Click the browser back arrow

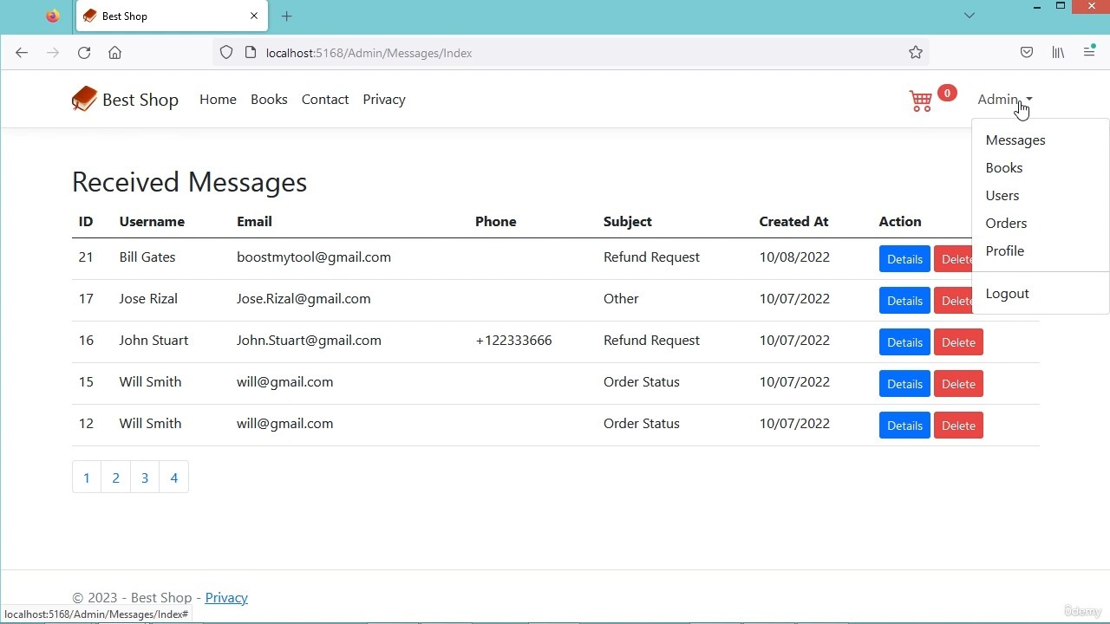point(22,53)
